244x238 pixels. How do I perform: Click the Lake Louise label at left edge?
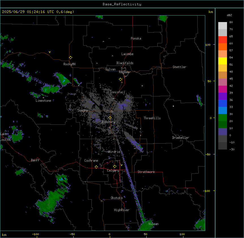(5, 137)
